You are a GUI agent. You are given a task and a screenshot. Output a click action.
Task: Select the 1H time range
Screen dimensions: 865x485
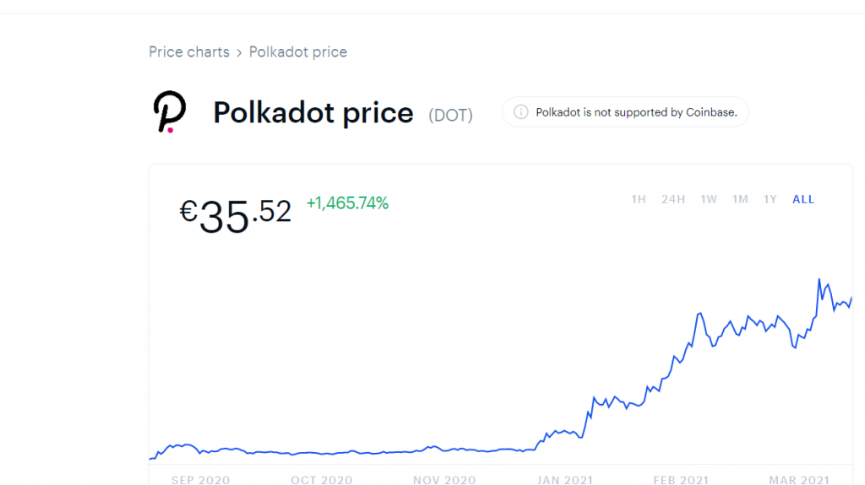click(639, 199)
